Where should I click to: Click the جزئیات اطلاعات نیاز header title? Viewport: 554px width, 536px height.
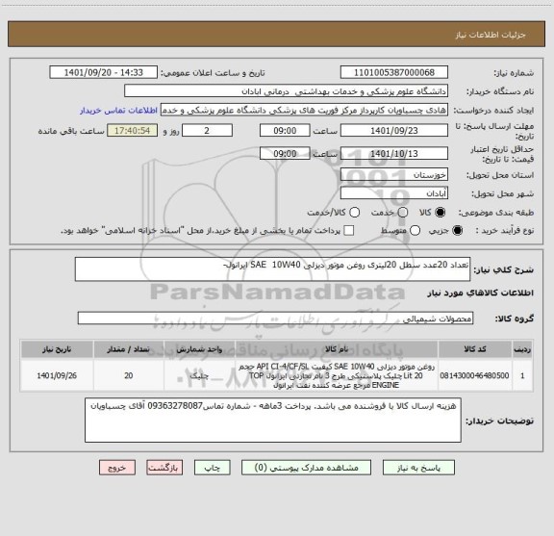tap(491, 35)
